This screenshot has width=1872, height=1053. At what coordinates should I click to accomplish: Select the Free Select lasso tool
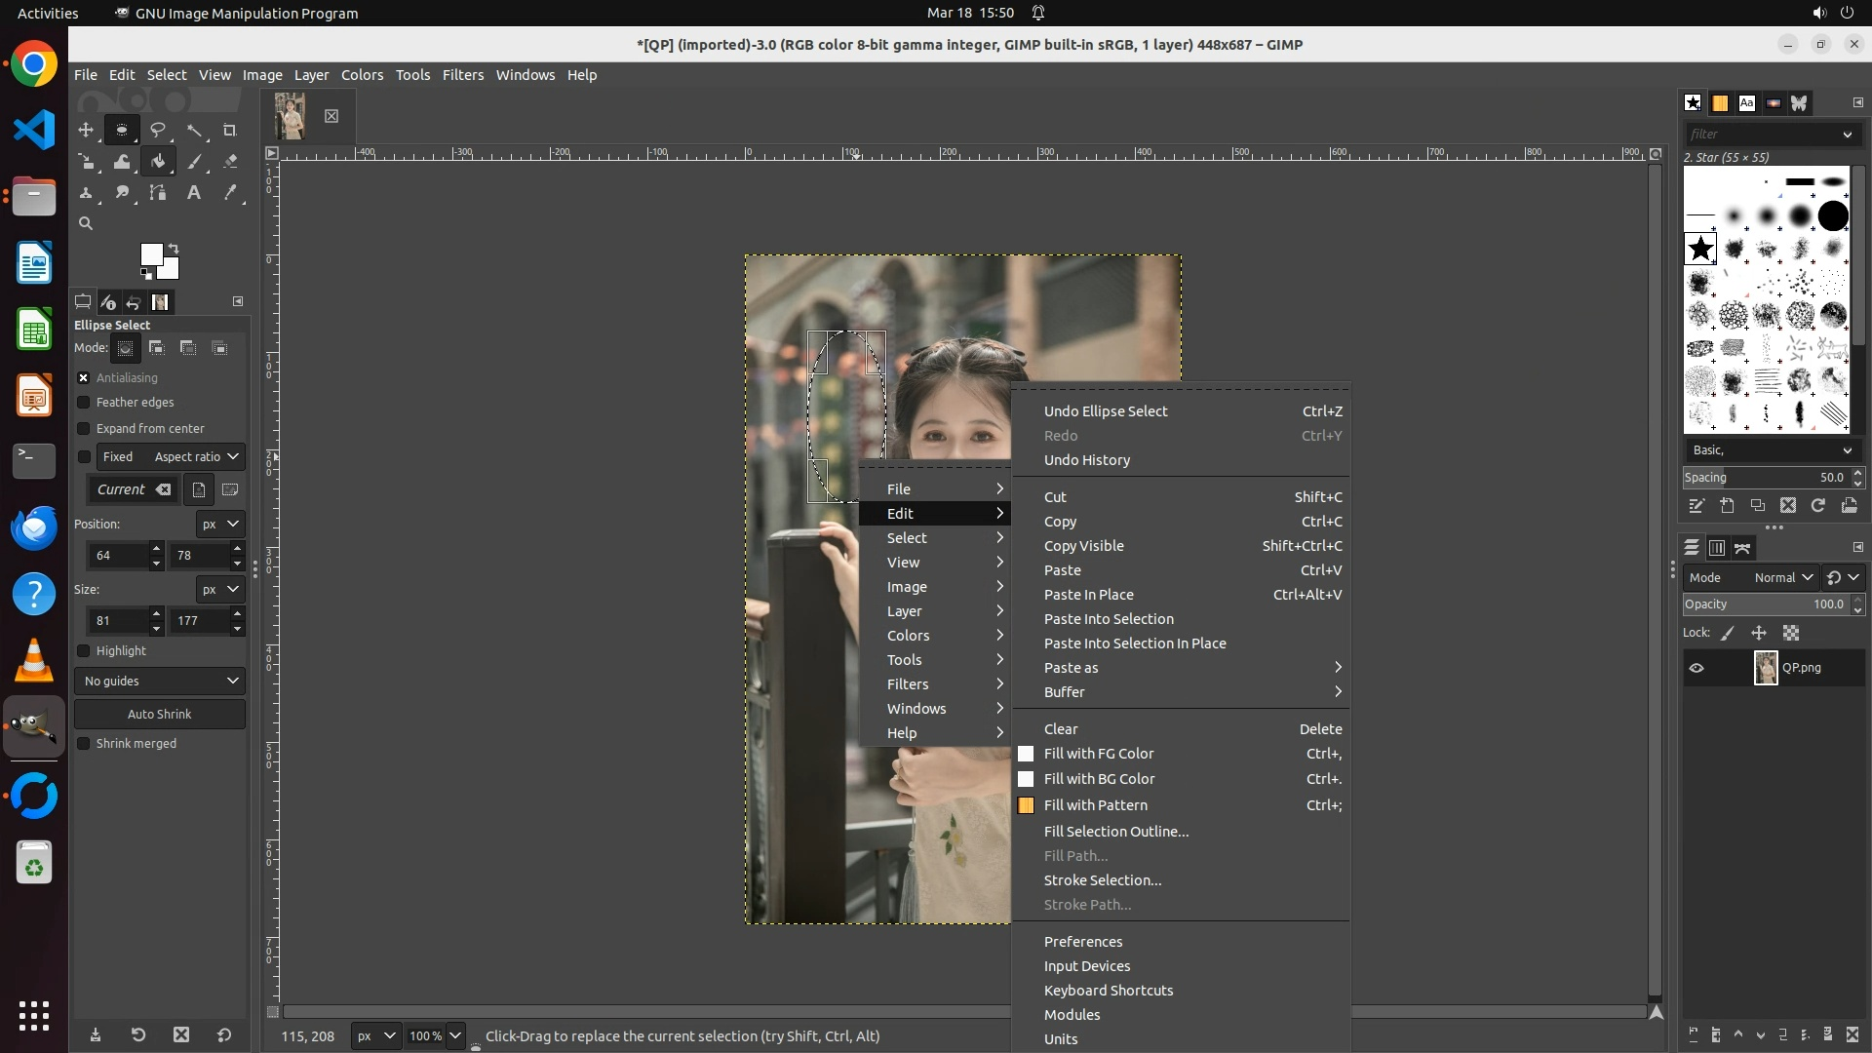[157, 130]
